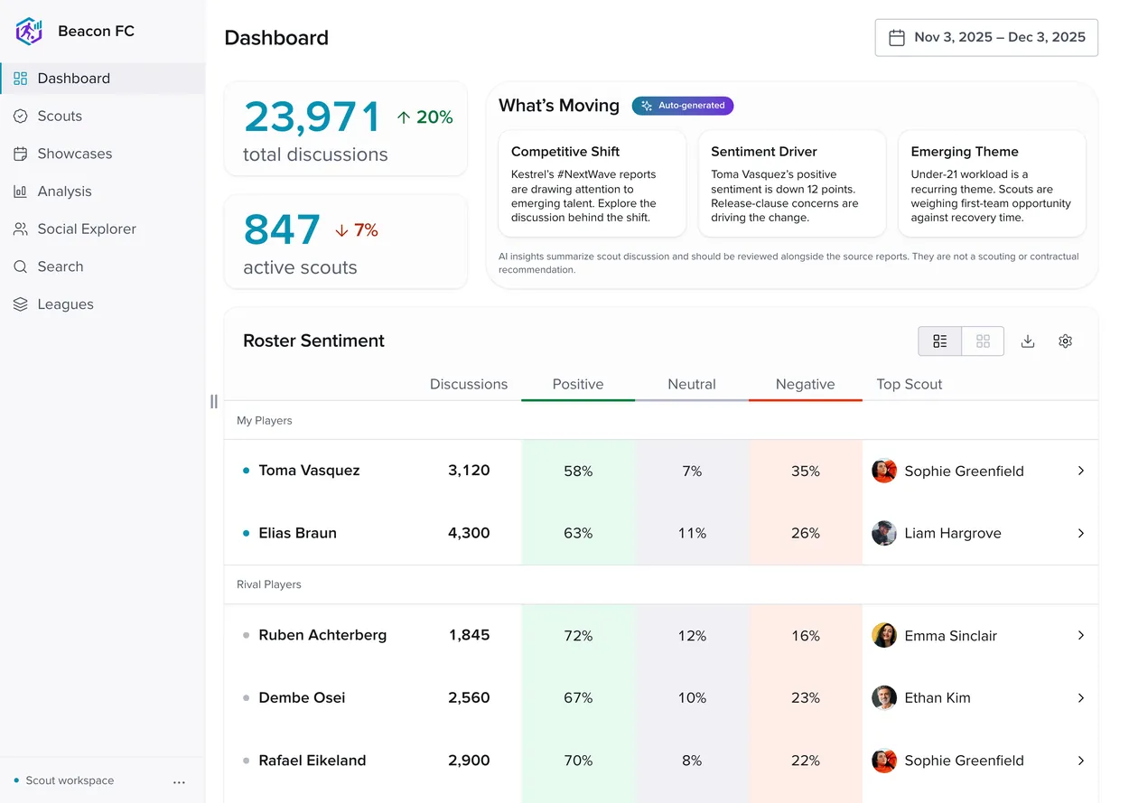
Task: Click the 11% neutral cell for Elias Braun
Action: click(x=692, y=533)
